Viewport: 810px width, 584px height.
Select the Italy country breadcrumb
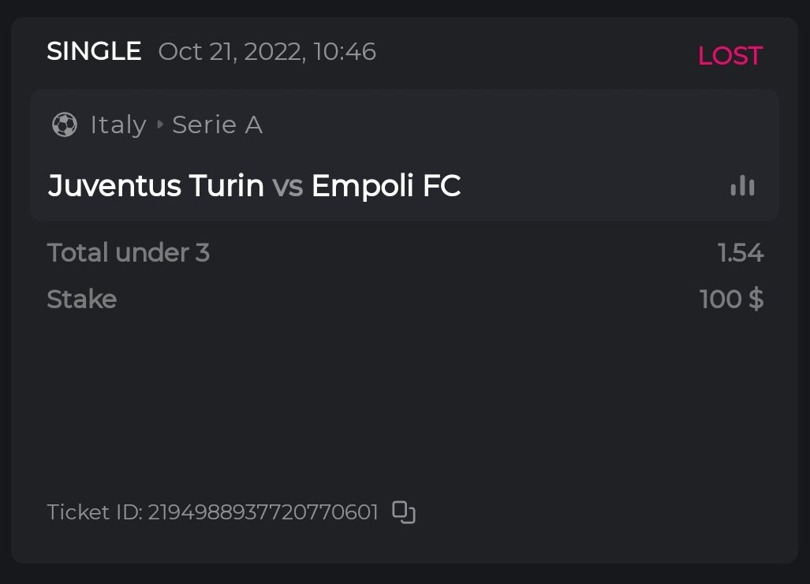pos(118,125)
